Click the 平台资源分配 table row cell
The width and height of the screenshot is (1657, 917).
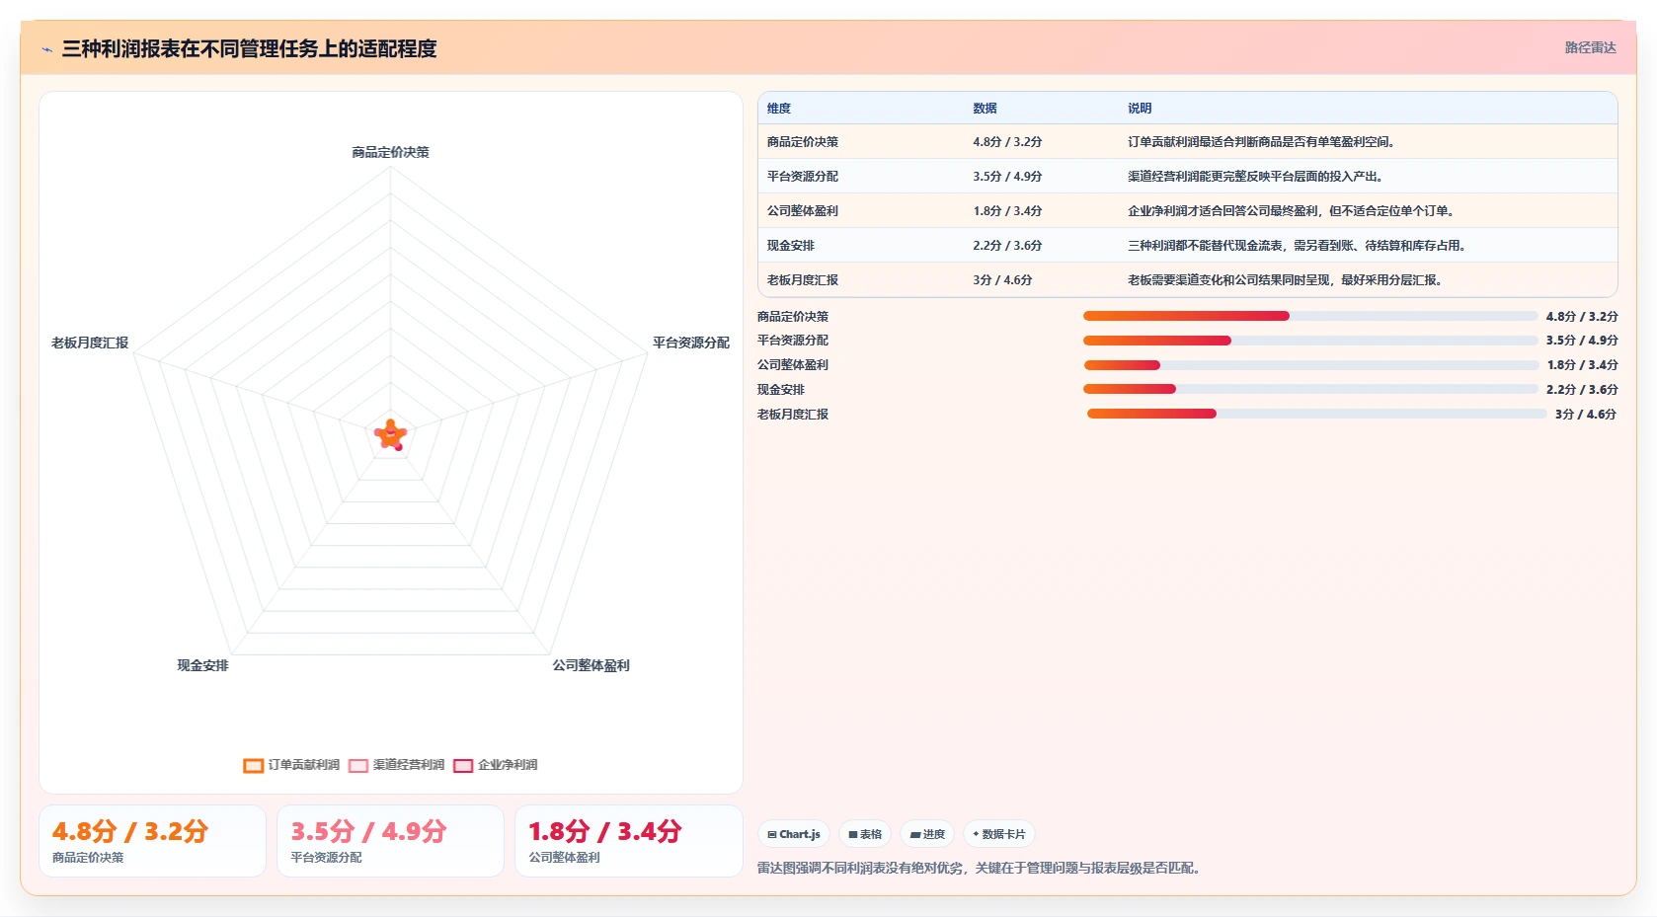tap(803, 177)
